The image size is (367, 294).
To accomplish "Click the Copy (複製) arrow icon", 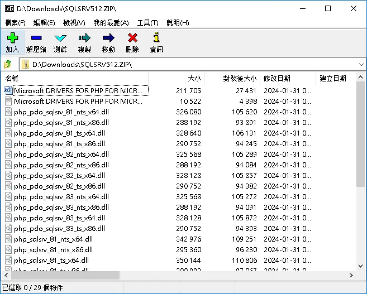I will pos(84,38).
